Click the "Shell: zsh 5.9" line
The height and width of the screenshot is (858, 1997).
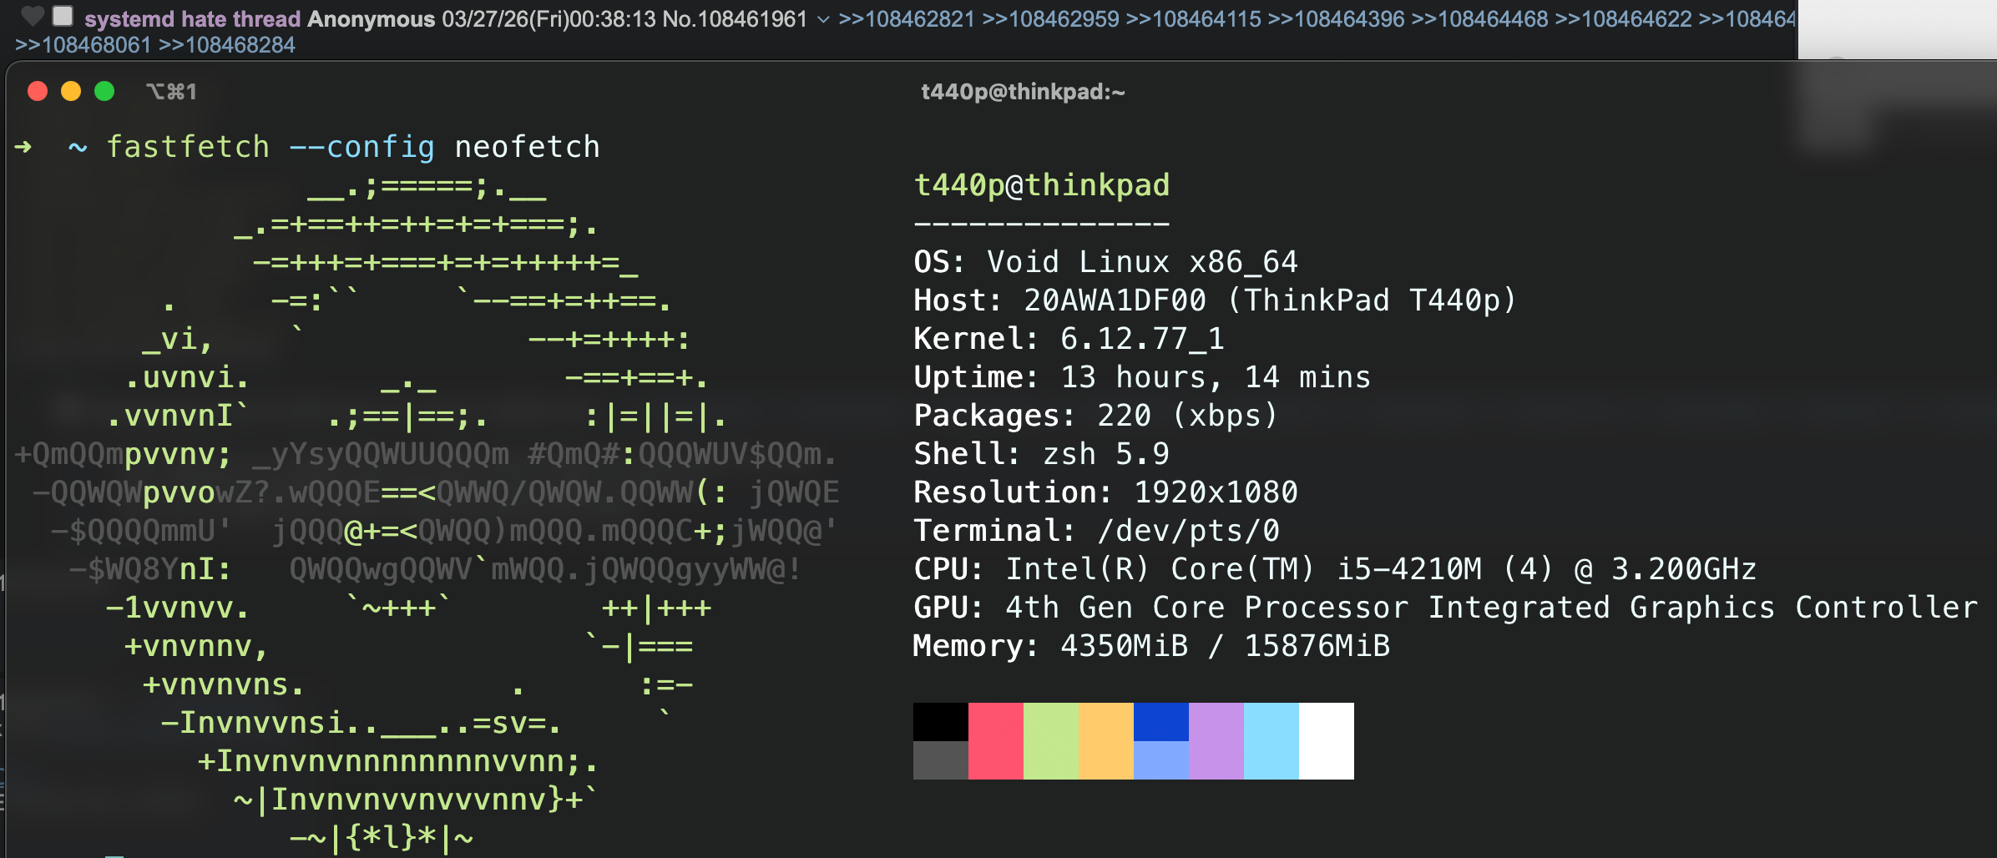pyautogui.click(x=1041, y=454)
